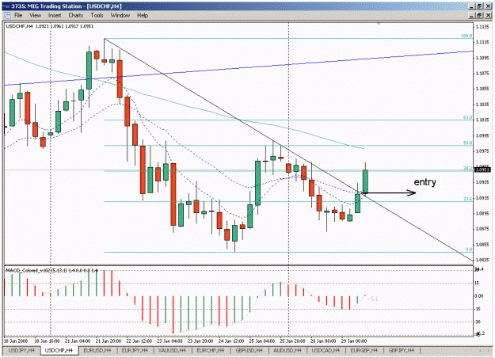Screen dimensions: 495x358
Task: Open the Tools menu
Action: [x=97, y=15]
